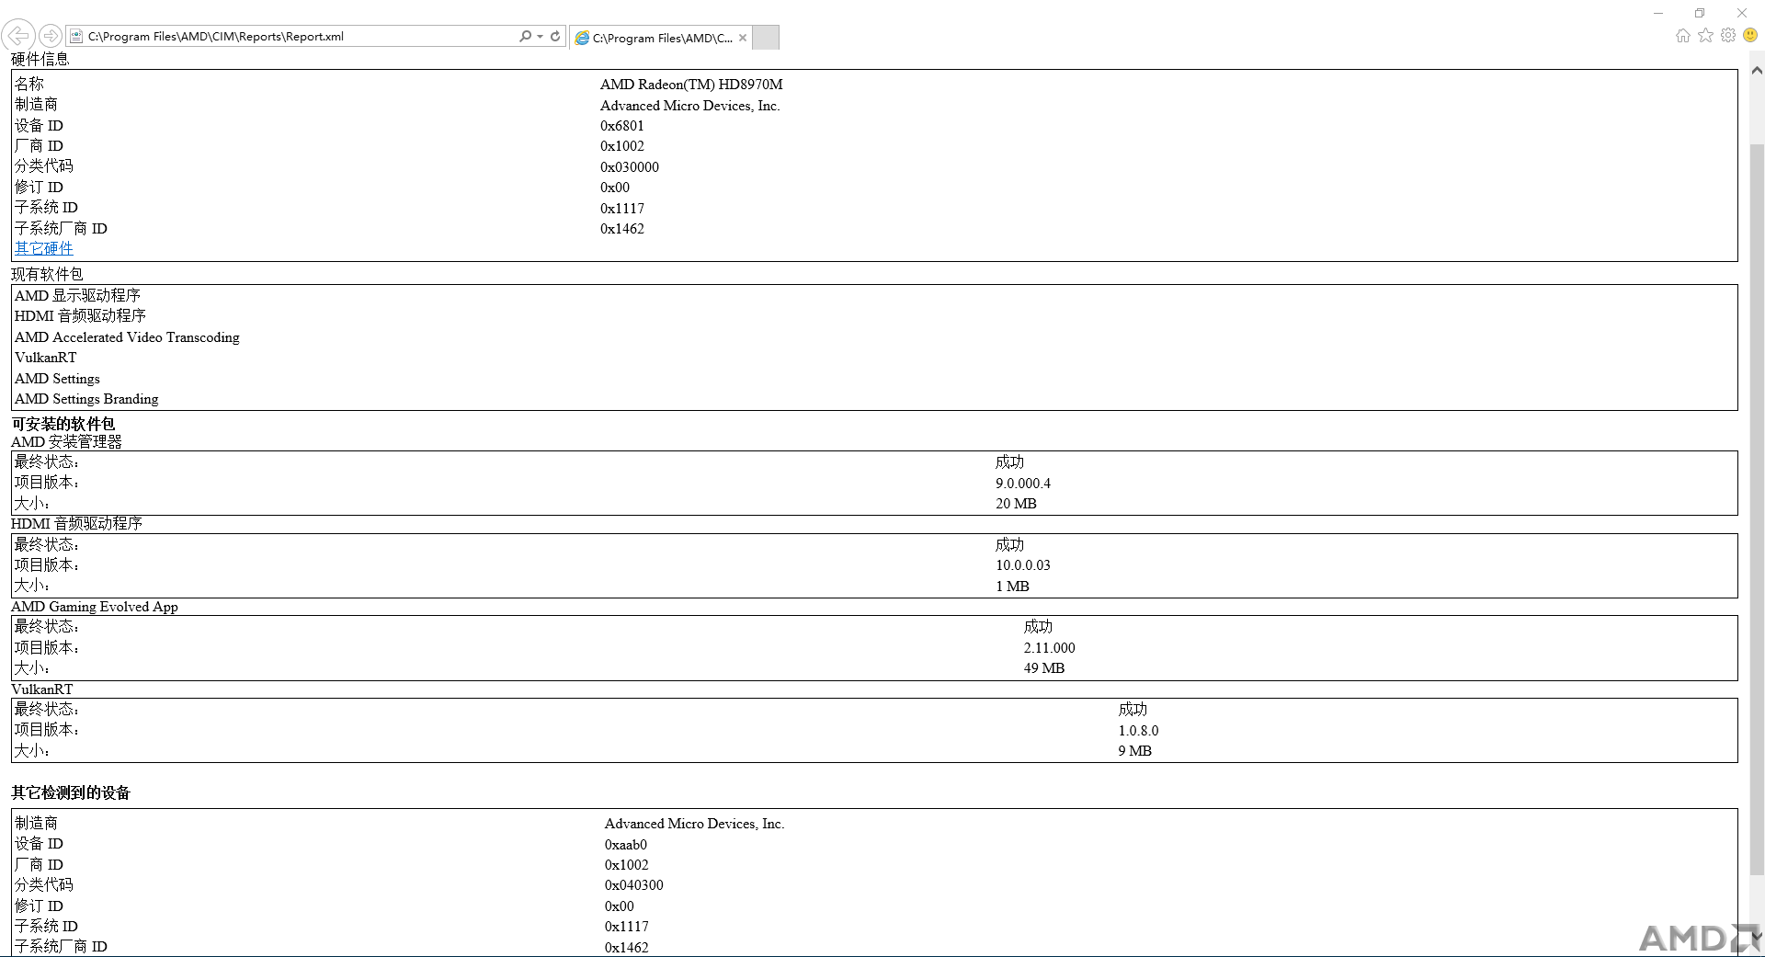Click the version value 9.0.000.4
Image resolution: width=1765 pixels, height=957 pixels.
pyautogui.click(x=1023, y=484)
